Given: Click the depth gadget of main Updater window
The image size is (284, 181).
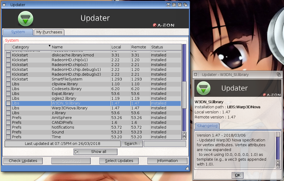Looking at the screenshot, I should click(x=185, y=5).
